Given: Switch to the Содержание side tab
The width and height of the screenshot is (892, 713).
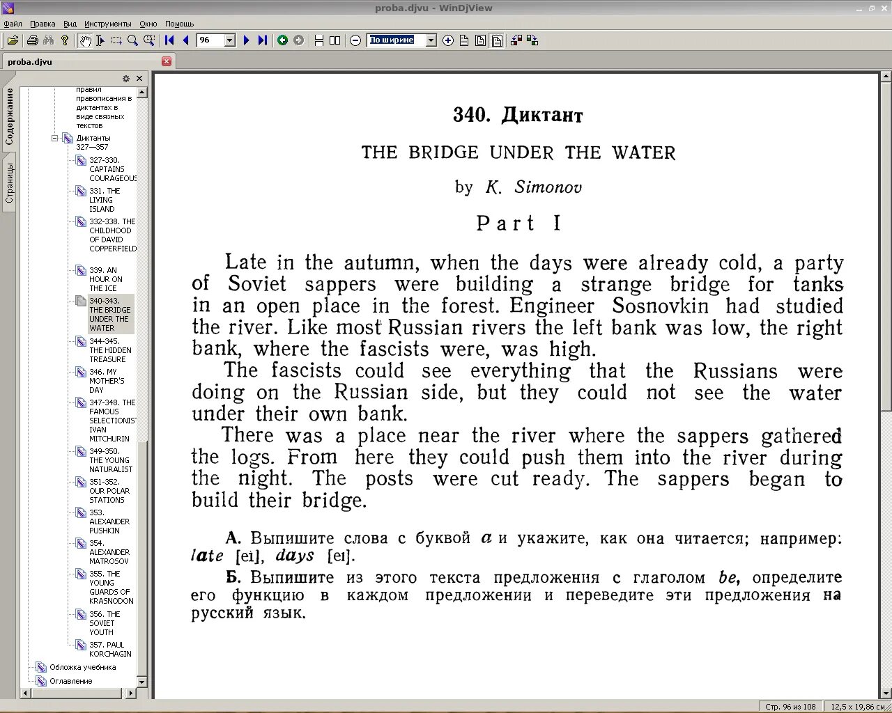Looking at the screenshot, I should (x=9, y=116).
